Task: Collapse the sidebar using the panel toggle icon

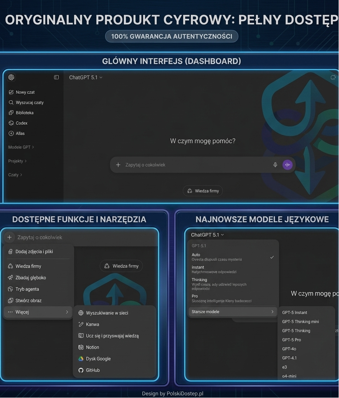Action: [56, 77]
